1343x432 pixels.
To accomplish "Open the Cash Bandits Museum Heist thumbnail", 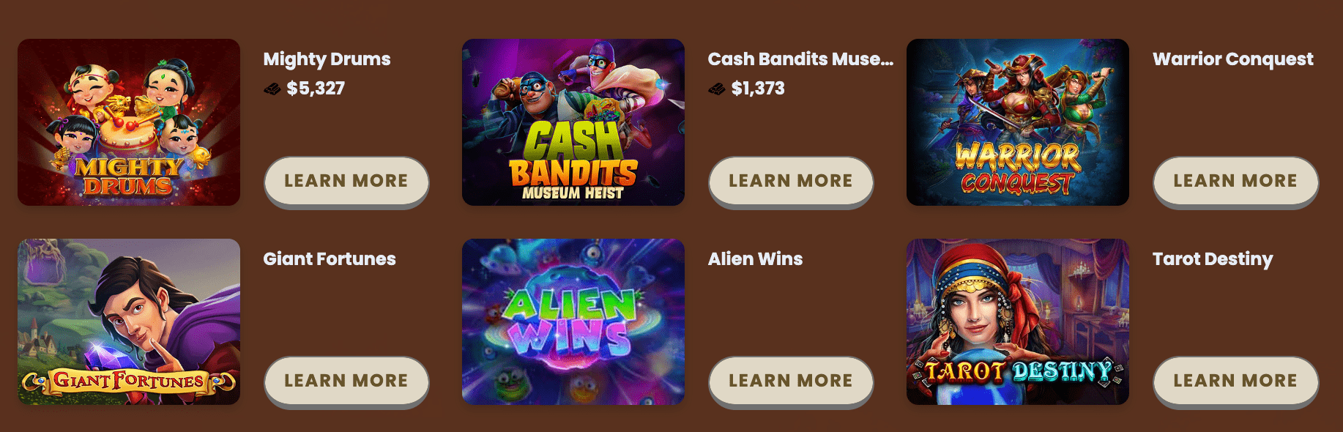I will click(x=573, y=122).
